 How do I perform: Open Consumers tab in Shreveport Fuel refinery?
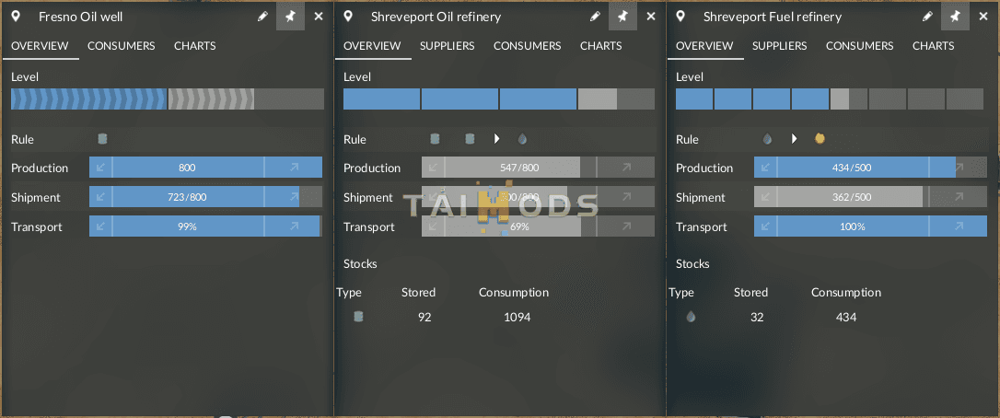pos(860,46)
